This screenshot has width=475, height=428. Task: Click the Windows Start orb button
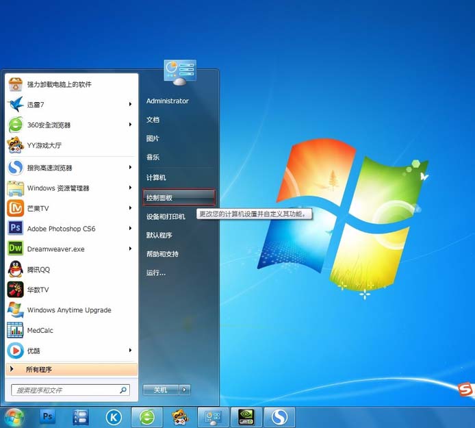13,416
